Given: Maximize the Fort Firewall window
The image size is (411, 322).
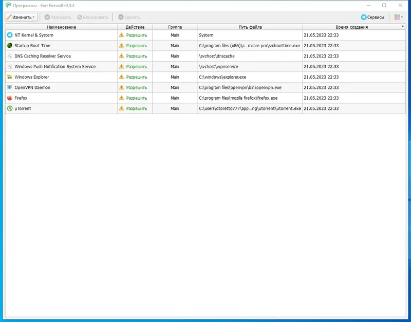Looking at the screenshot, I should 384,5.
